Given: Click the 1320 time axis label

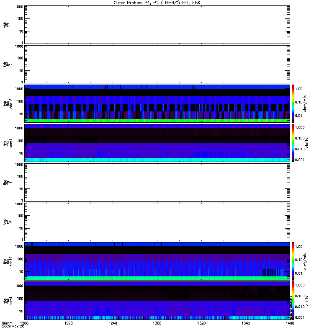Looking at the screenshot, I should [x=201, y=323].
